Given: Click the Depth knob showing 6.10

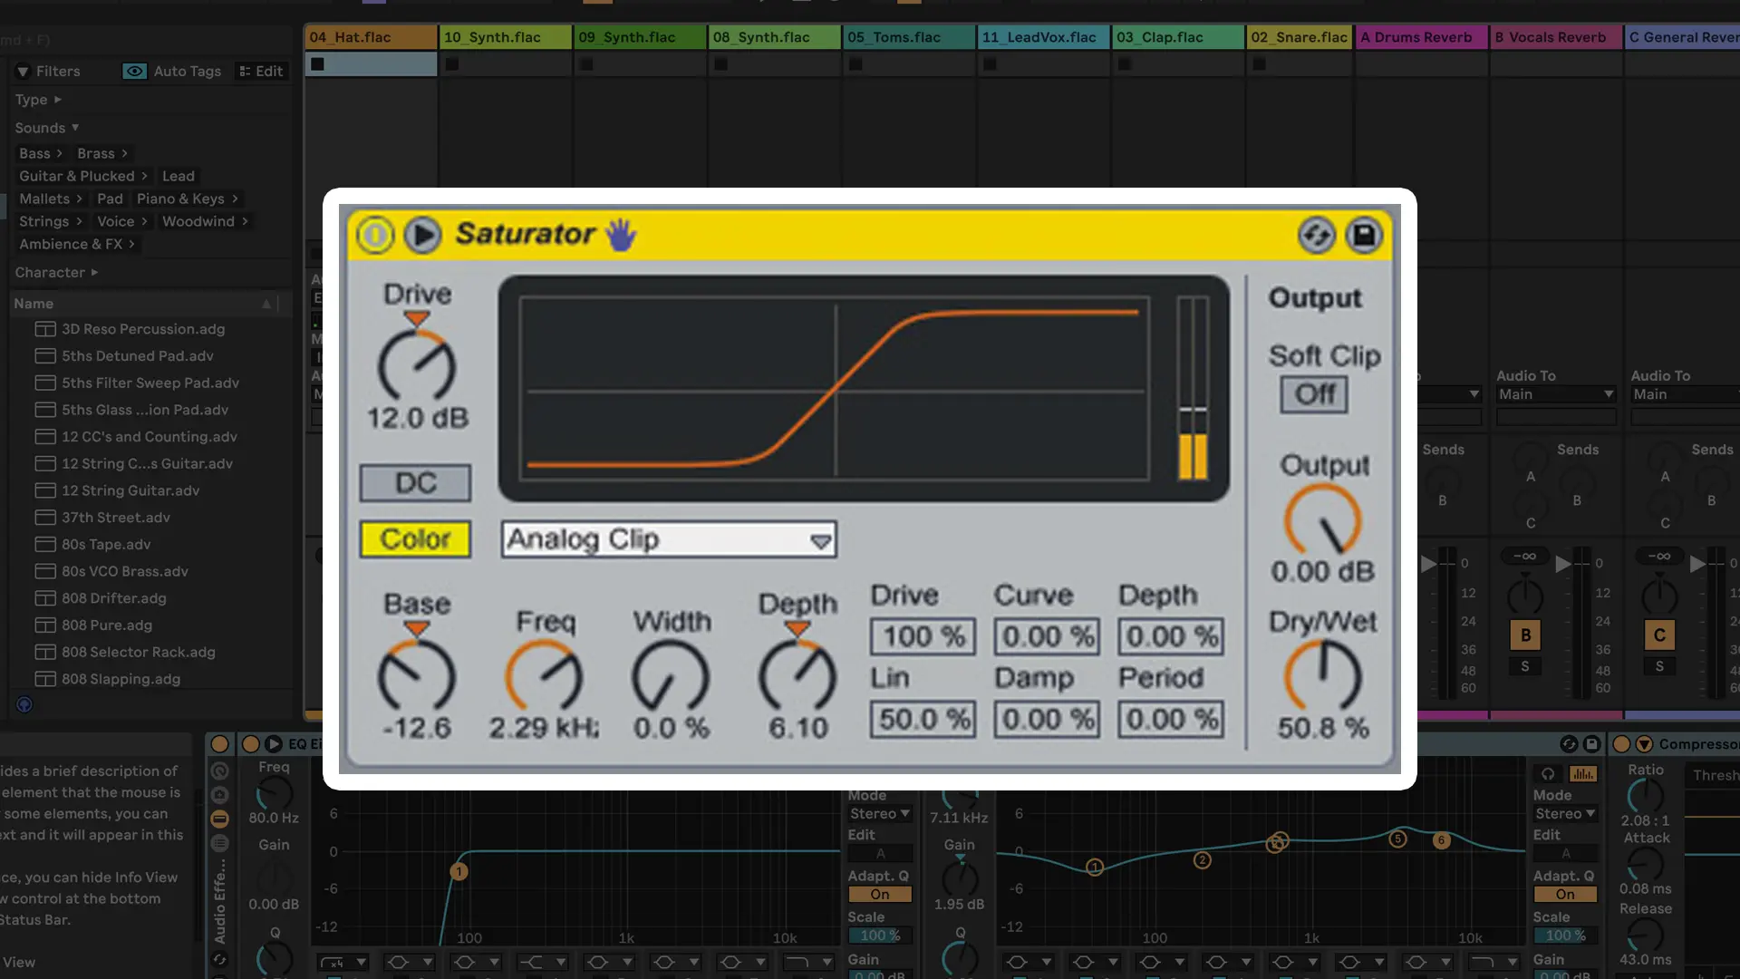Looking at the screenshot, I should point(797,676).
